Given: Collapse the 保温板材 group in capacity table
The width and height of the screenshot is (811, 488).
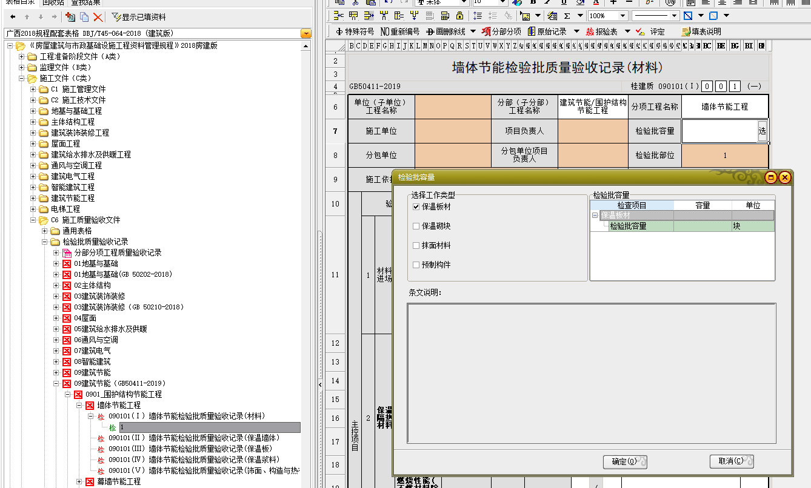Looking at the screenshot, I should pyautogui.click(x=595, y=215).
